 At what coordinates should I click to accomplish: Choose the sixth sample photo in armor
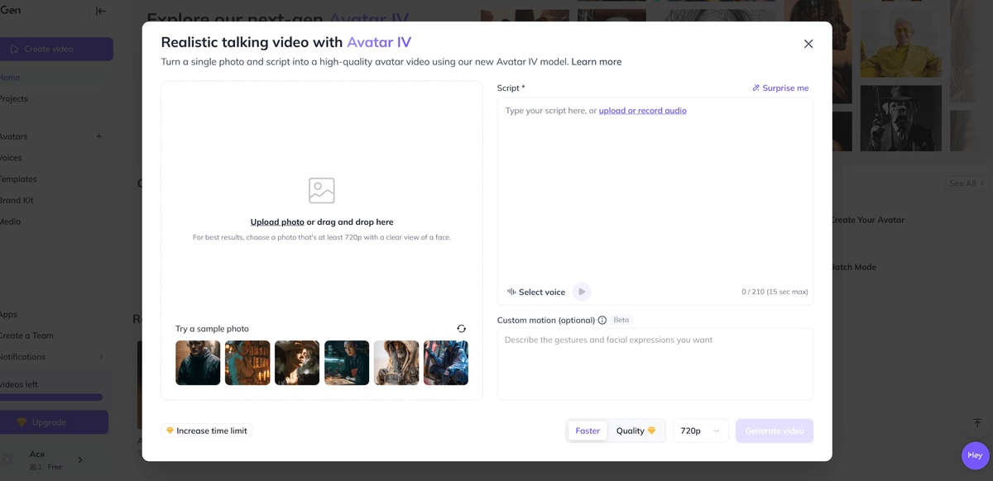(446, 363)
